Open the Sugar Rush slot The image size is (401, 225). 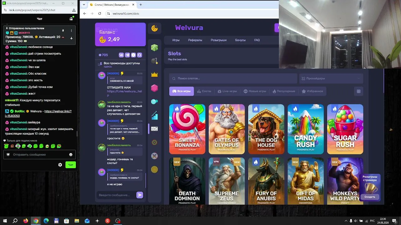click(345, 129)
